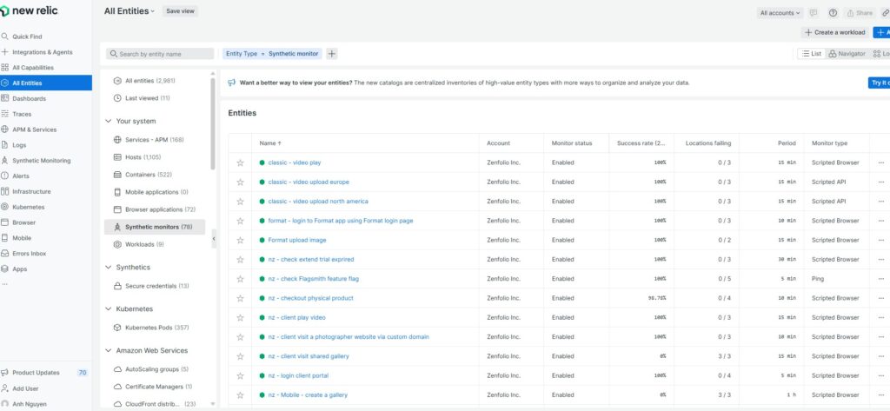Click the plus icon to add filter
This screenshot has height=411, width=890.
pyautogui.click(x=331, y=54)
